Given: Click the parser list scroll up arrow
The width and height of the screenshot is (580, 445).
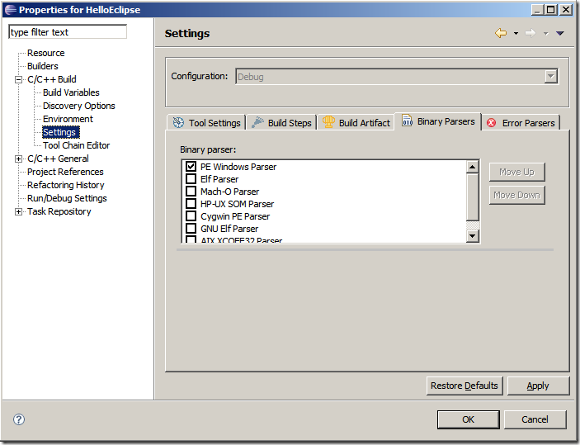Looking at the screenshot, I should tap(473, 167).
